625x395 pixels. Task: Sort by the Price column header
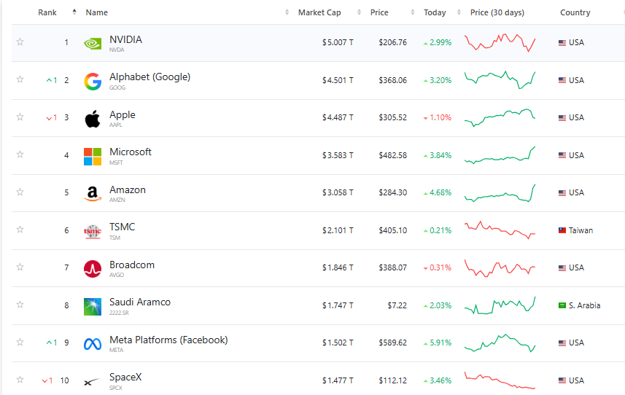click(x=379, y=12)
